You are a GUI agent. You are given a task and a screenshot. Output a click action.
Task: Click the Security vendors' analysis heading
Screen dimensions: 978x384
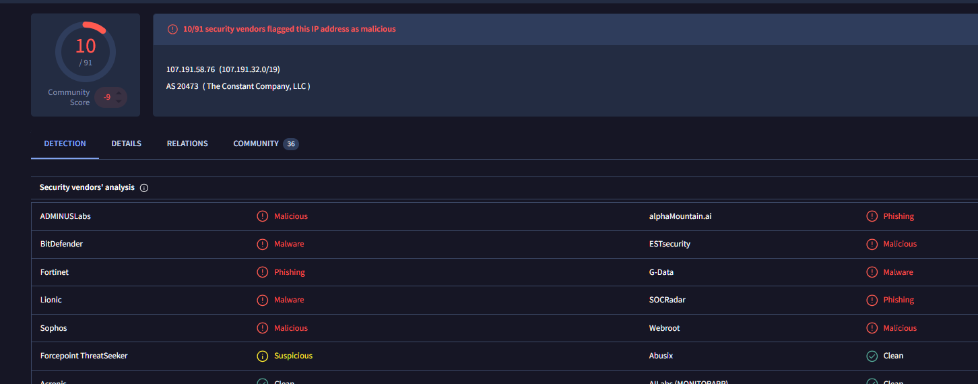pos(87,187)
